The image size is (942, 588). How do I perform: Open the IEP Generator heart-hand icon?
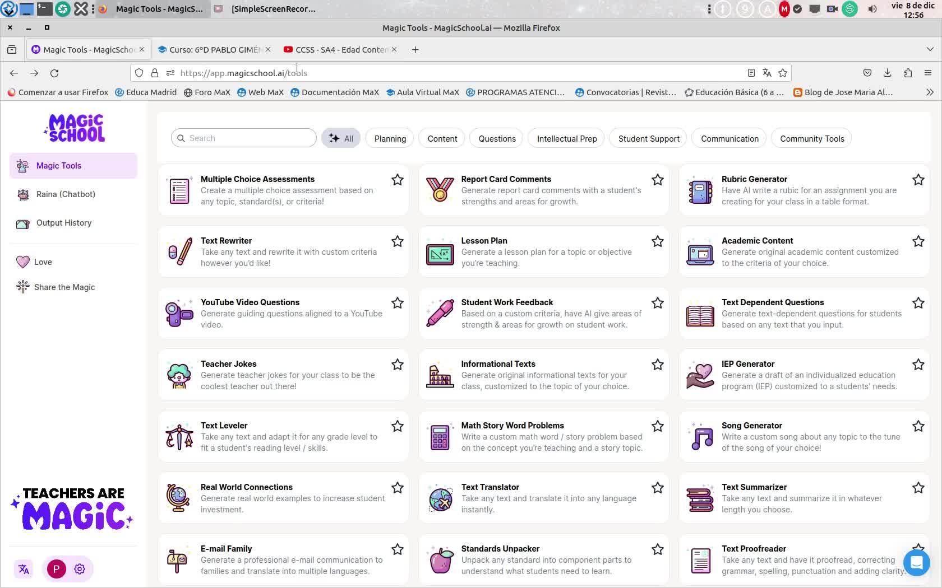(700, 376)
